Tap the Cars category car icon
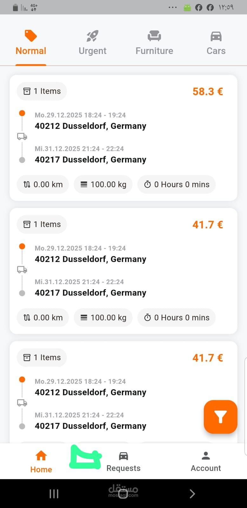Image resolution: width=247 pixels, height=508 pixels. (216, 36)
